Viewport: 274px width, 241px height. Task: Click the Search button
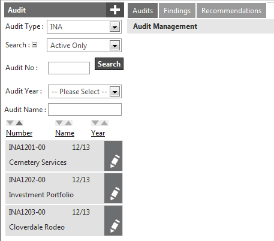click(109, 64)
